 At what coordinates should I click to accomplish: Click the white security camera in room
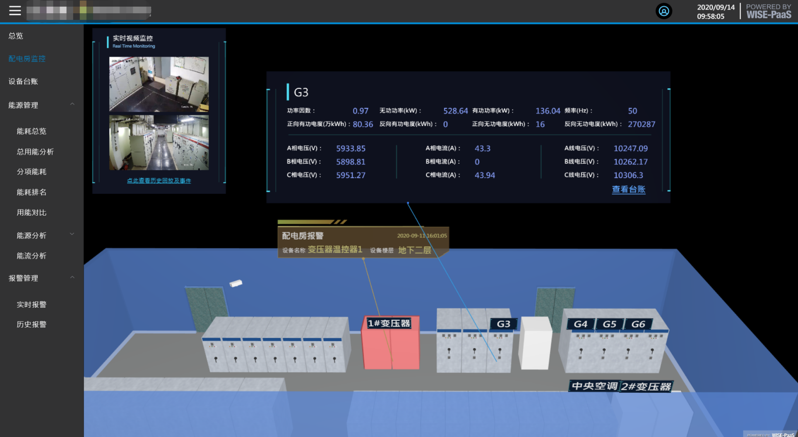pyautogui.click(x=236, y=283)
